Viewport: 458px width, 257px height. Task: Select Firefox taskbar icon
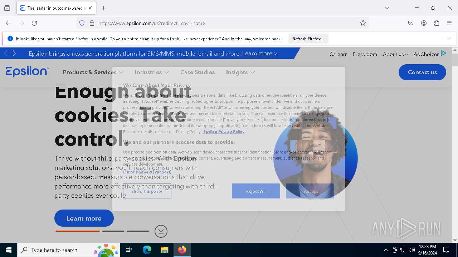point(182,250)
